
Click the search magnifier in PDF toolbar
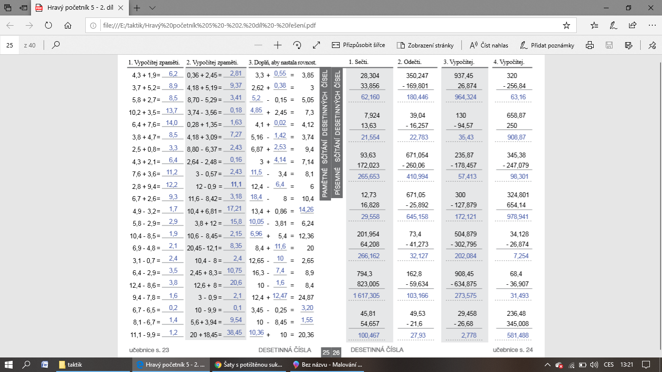pyautogui.click(x=56, y=45)
